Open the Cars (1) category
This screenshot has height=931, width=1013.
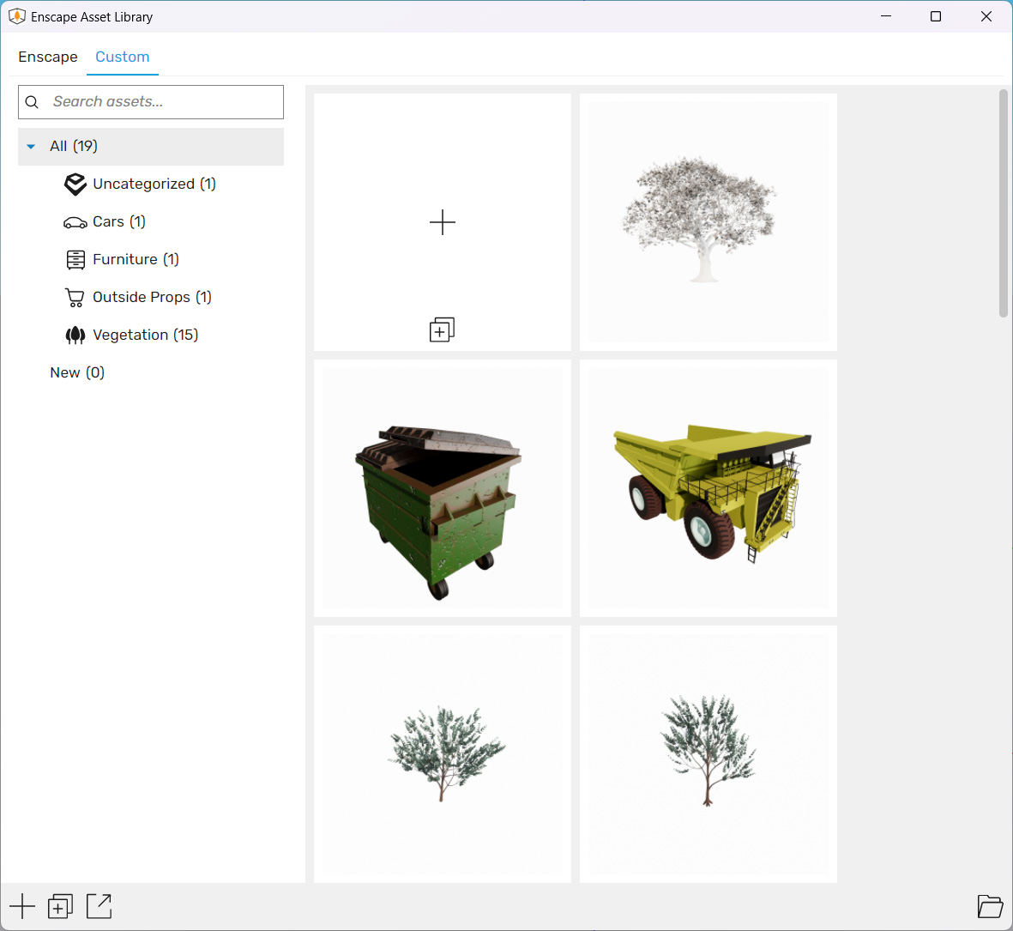pyautogui.click(x=119, y=221)
